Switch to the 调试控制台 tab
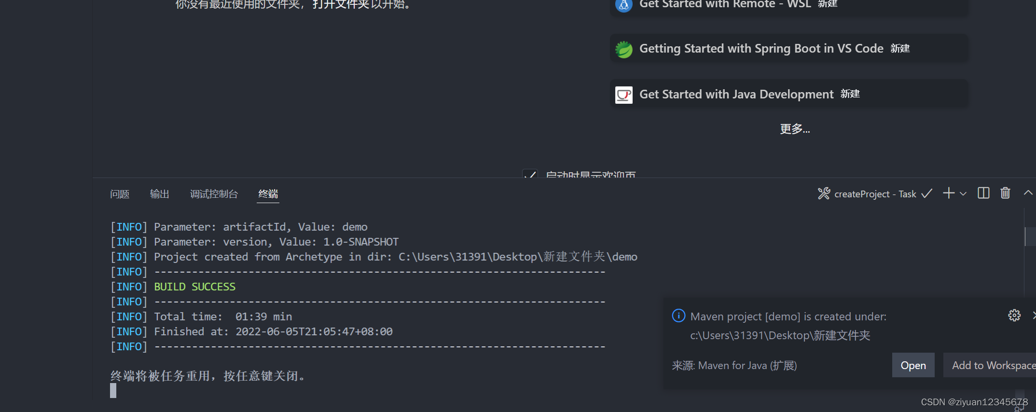The image size is (1036, 412). (214, 194)
